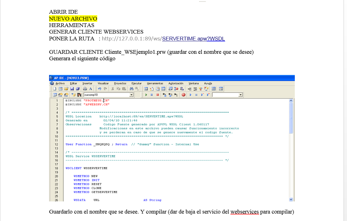The image size is (347, 221).
Task: Click the '#INCLUDE "APWEBSRV.CH"' code line
Action: pyautogui.click(x=87, y=104)
